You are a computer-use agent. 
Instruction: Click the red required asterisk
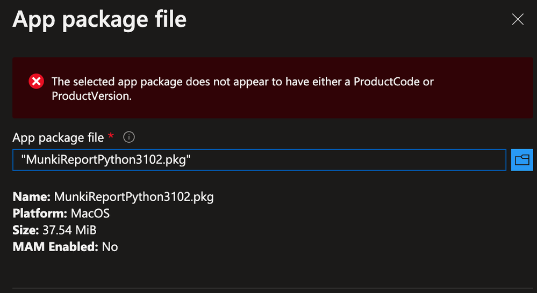(111, 137)
